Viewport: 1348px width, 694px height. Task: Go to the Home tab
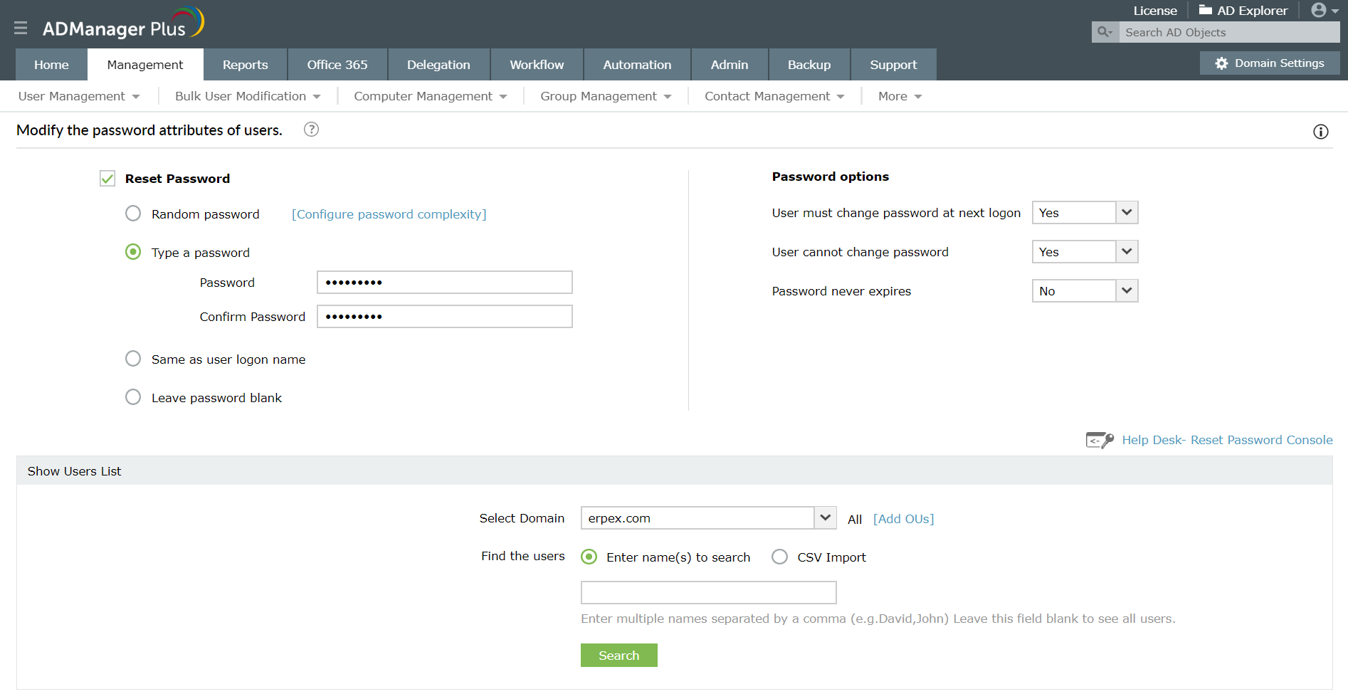click(51, 65)
